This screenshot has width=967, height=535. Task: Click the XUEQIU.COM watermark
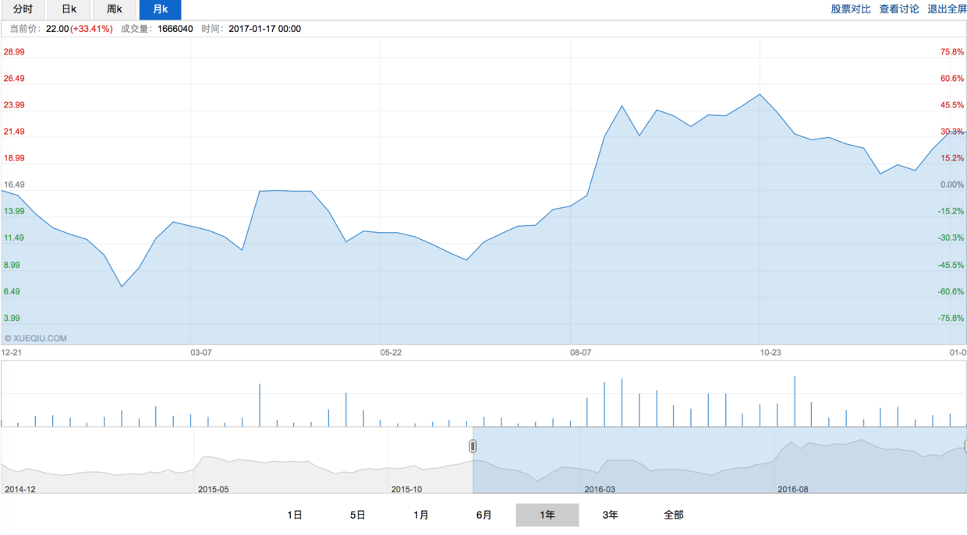pyautogui.click(x=36, y=339)
